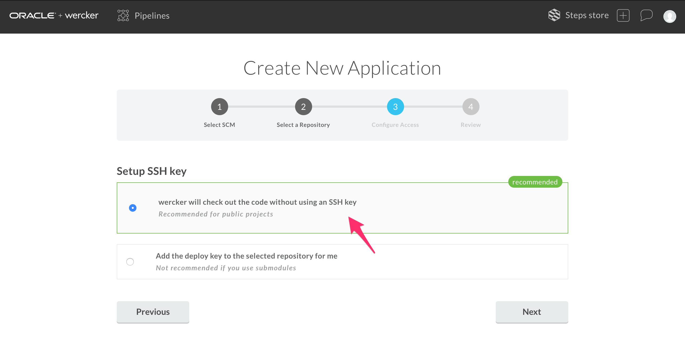Click the Select a Repository step label
Screen dimensions: 685x338
[x=303, y=125]
